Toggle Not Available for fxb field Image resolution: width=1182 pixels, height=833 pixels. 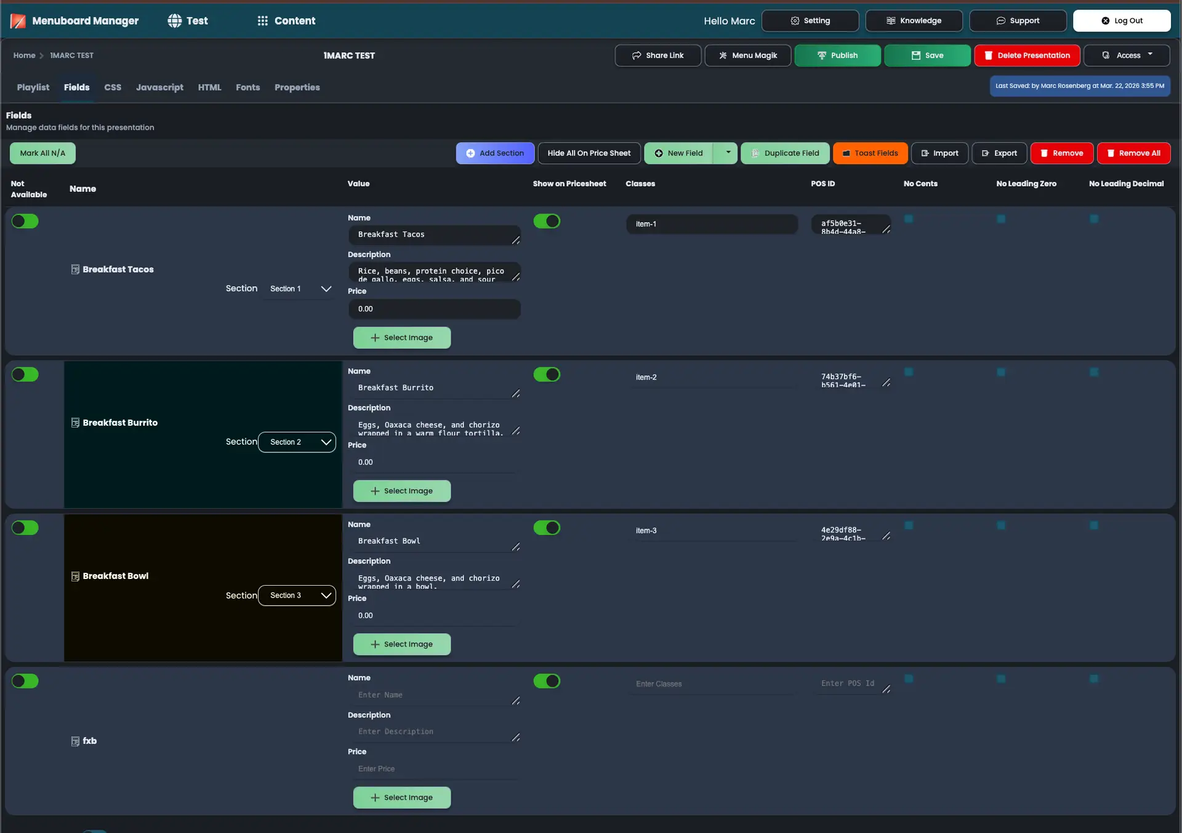[x=25, y=681]
